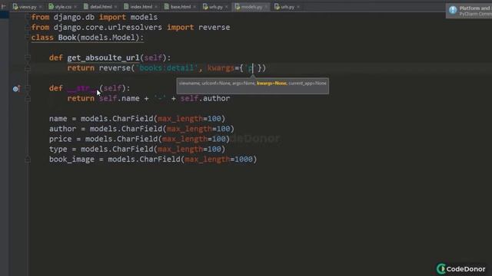
Task: Click the models.py Python file icon
Action: pyautogui.click(x=238, y=7)
